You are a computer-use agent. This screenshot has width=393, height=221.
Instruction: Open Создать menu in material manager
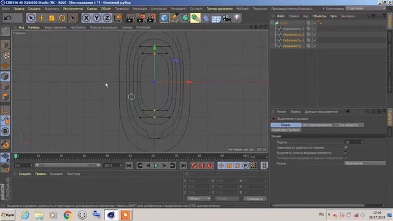tap(25, 174)
